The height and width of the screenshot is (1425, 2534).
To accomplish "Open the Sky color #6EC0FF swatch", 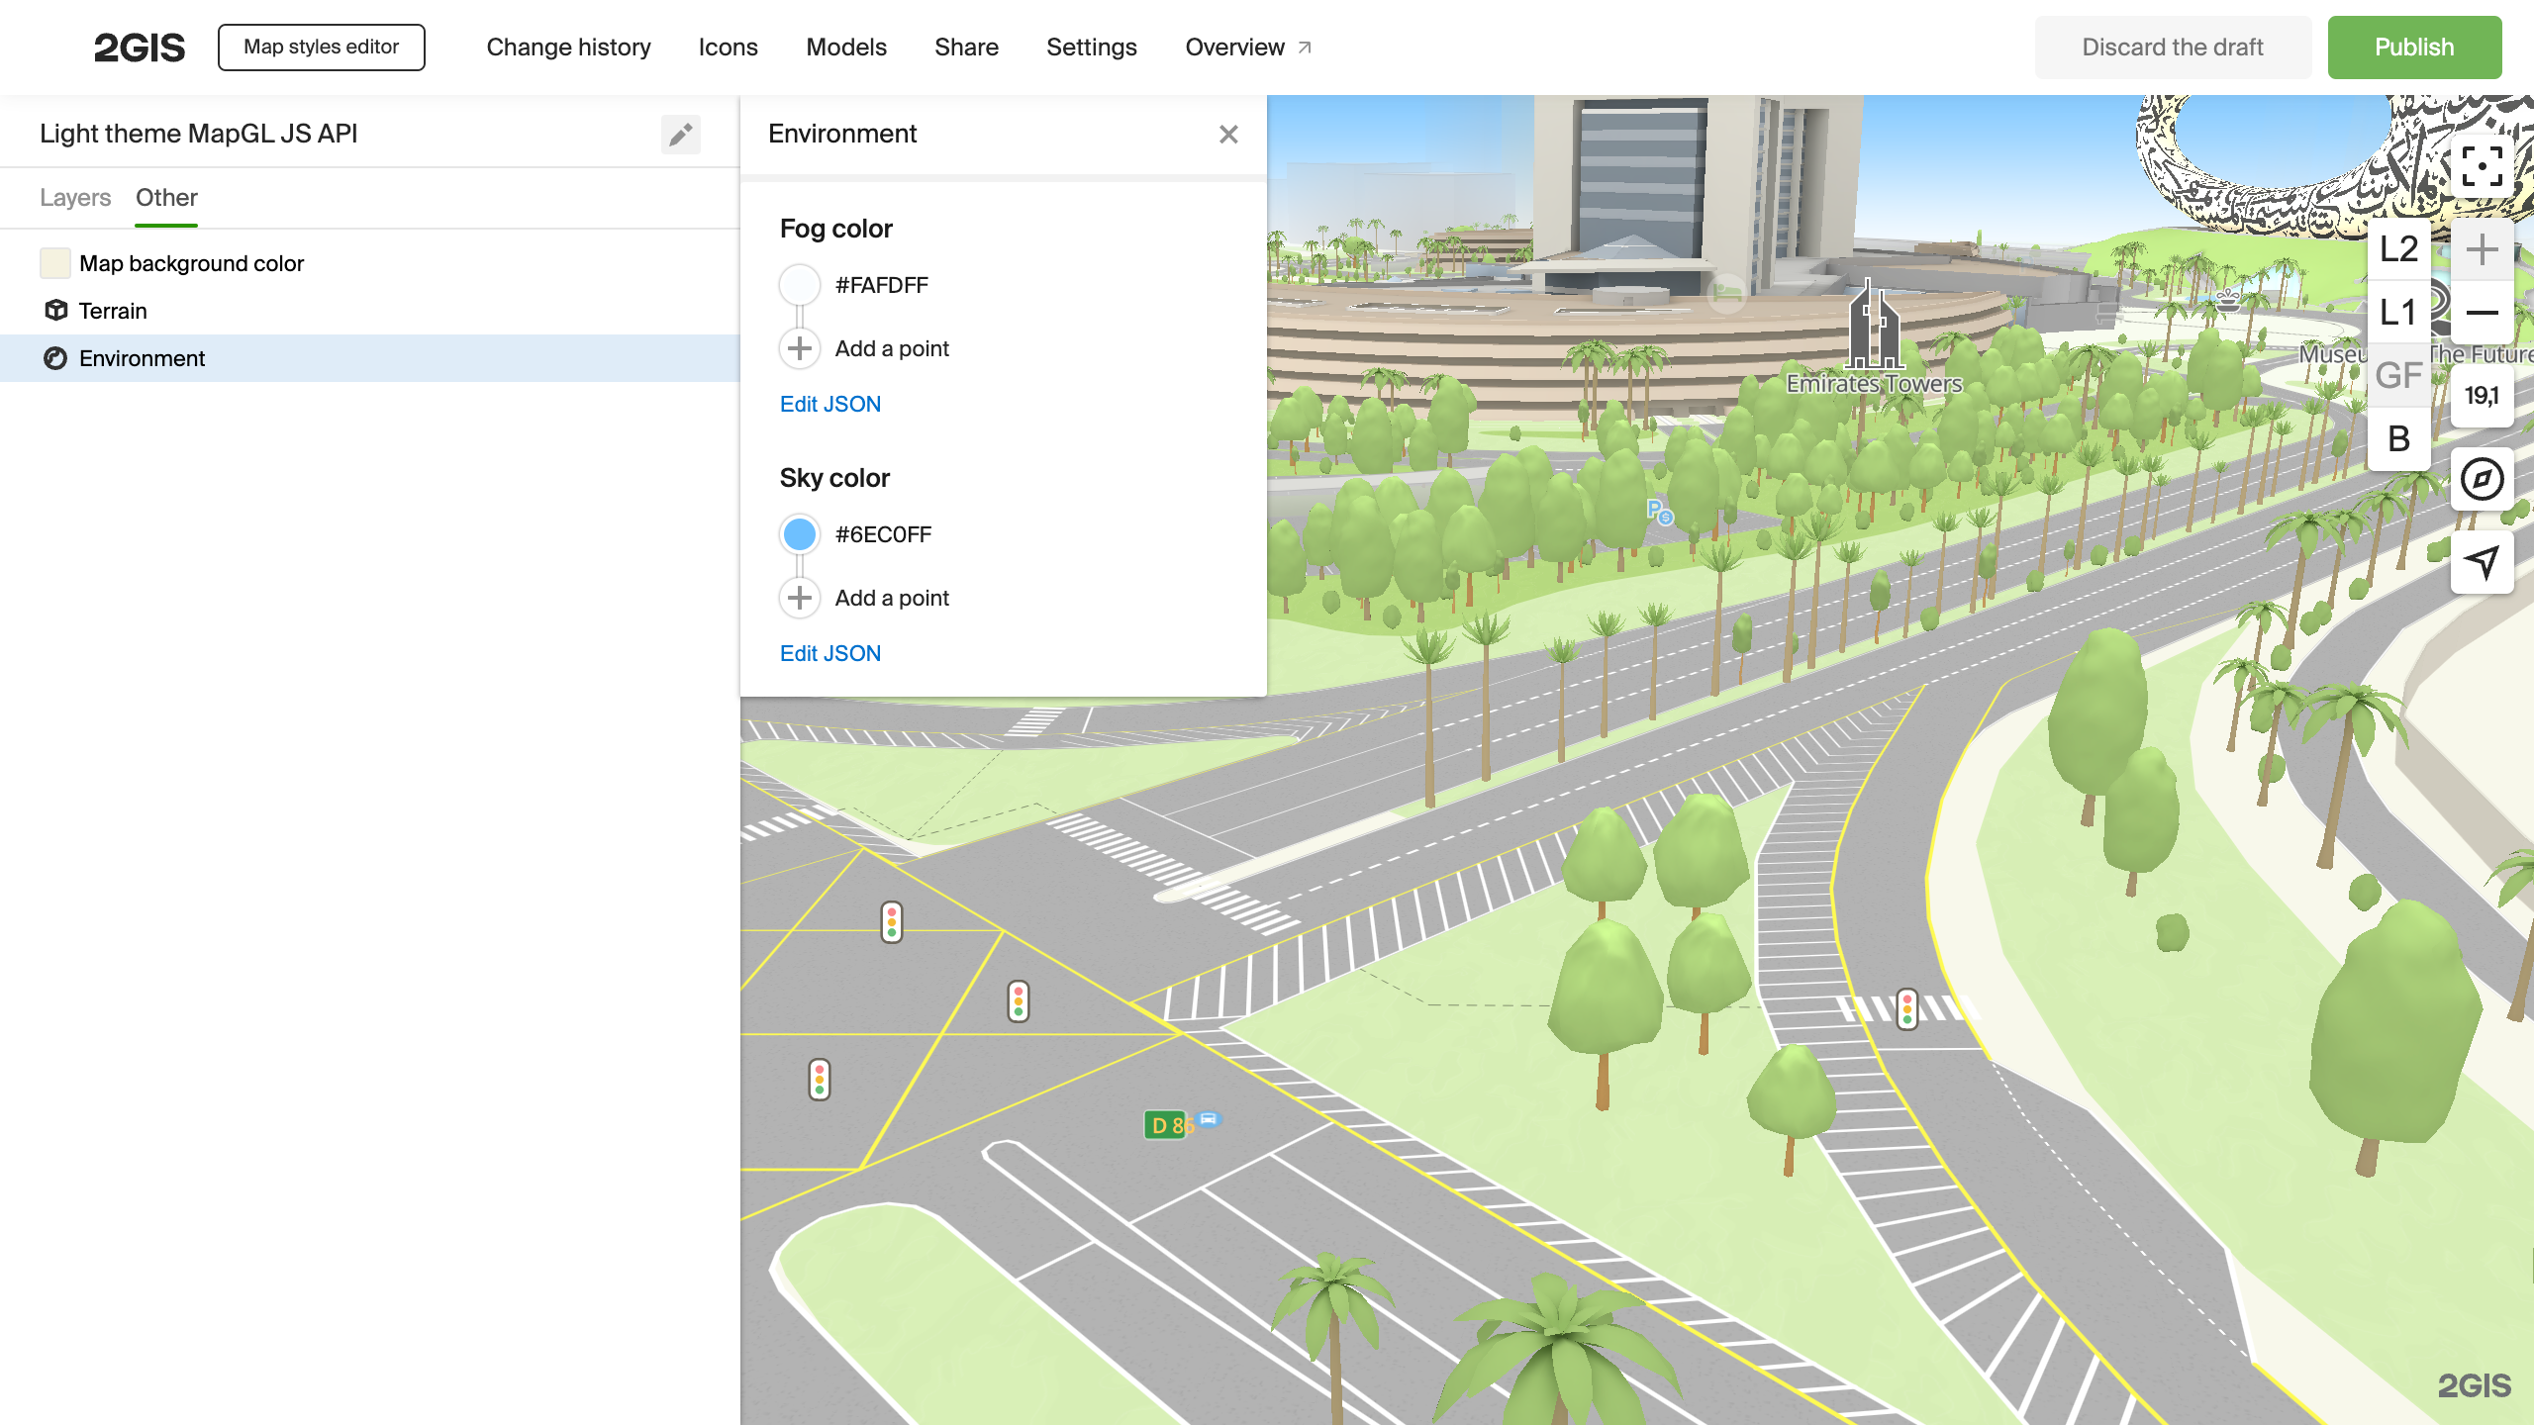I will [800, 534].
